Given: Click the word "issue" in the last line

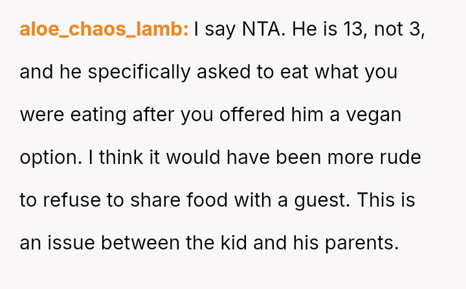Looking at the screenshot, I should (x=71, y=242).
